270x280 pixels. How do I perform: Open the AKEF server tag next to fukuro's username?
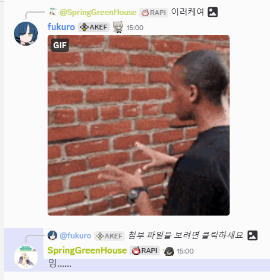click(x=93, y=27)
